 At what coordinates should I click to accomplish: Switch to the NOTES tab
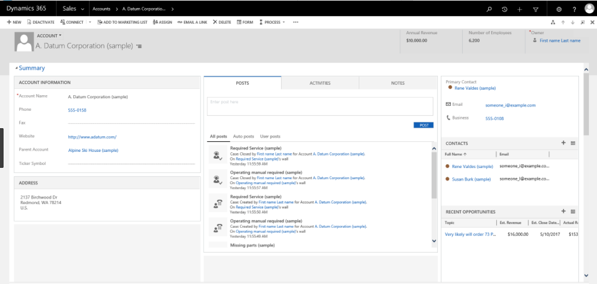click(x=398, y=83)
